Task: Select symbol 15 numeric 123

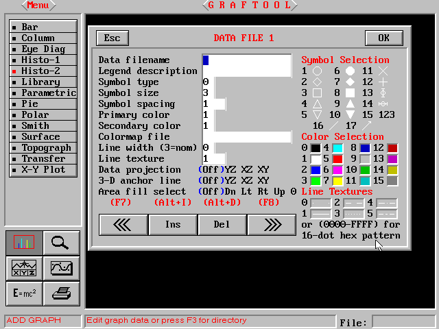Action: click(x=387, y=114)
